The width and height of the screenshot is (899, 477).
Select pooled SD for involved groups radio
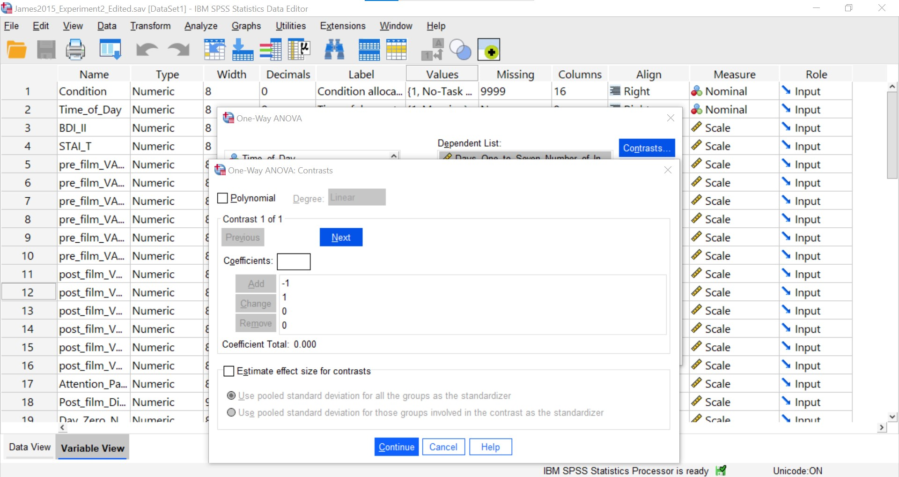point(231,412)
